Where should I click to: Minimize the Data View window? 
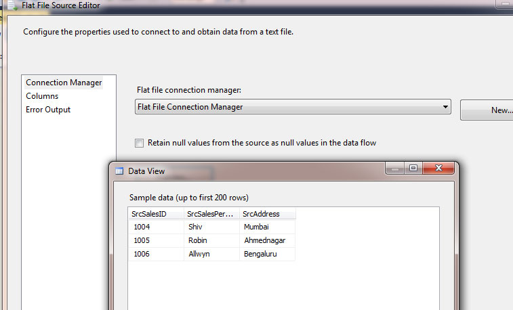click(x=395, y=169)
